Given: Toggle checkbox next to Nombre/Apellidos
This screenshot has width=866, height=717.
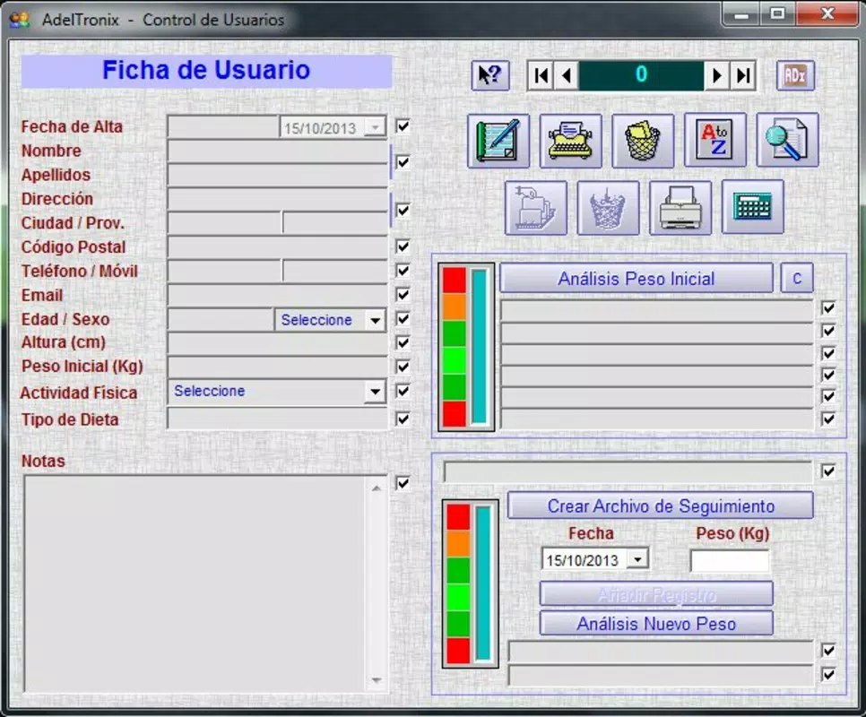Looking at the screenshot, I should coord(403,162).
